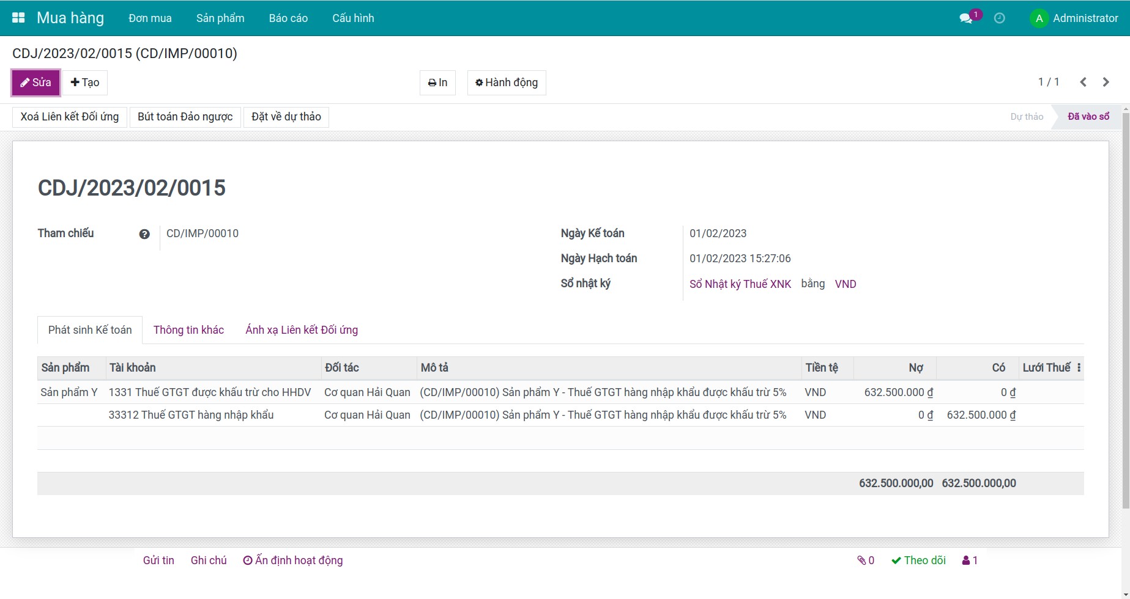Open Sổ Nhật ký Thuế XNK link
This screenshot has width=1130, height=599.
740,284
